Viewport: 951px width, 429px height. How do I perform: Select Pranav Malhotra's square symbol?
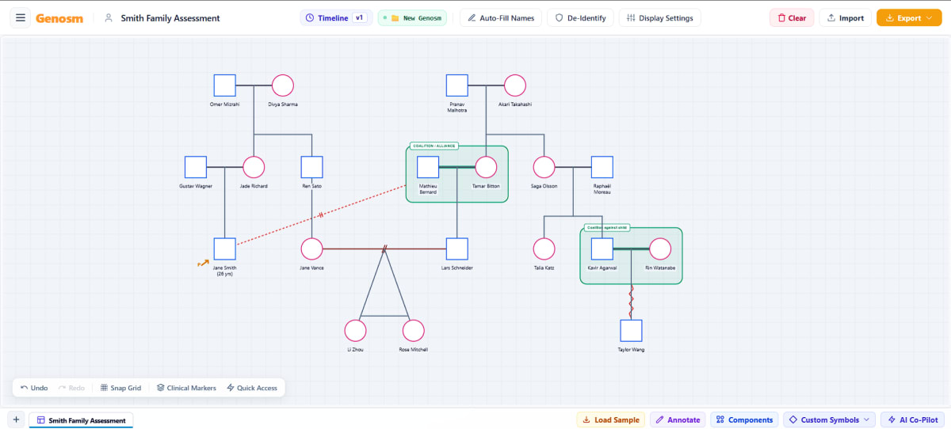(x=457, y=85)
